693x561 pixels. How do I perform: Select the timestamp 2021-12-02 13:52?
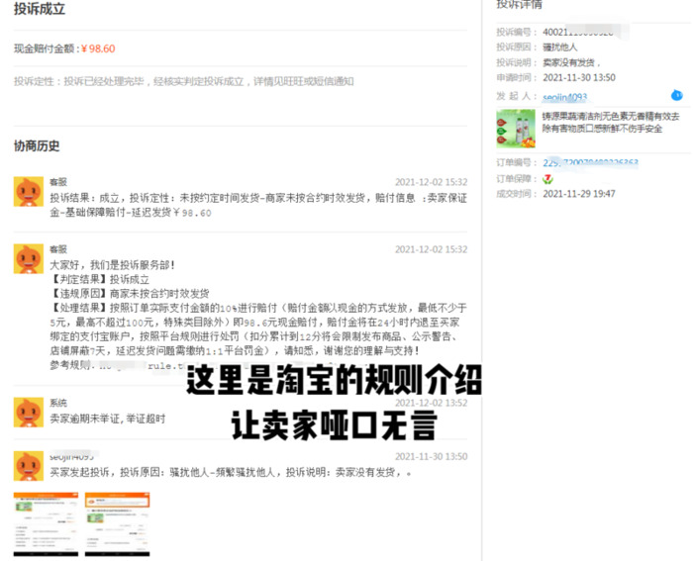click(431, 403)
